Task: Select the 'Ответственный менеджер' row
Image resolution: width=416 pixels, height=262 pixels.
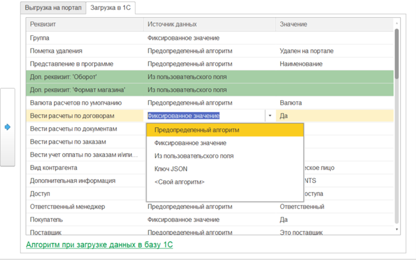Action: point(67,207)
